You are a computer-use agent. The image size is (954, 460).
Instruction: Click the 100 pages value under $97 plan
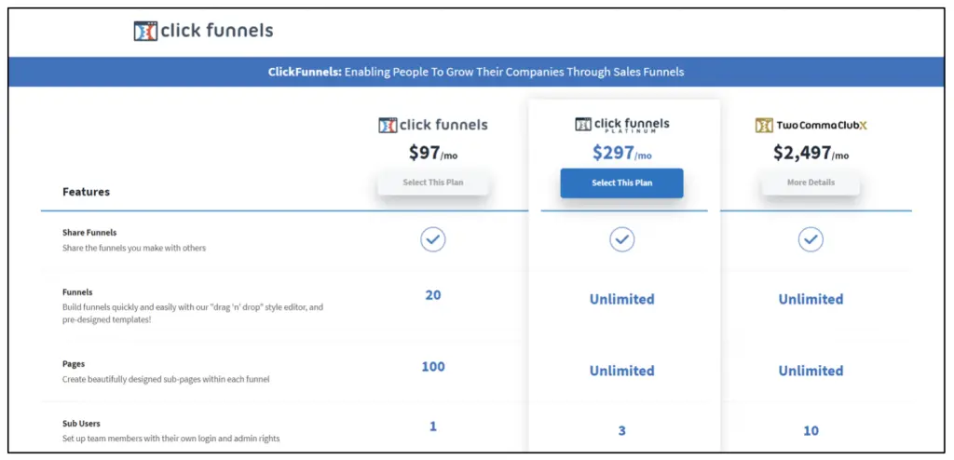(433, 366)
